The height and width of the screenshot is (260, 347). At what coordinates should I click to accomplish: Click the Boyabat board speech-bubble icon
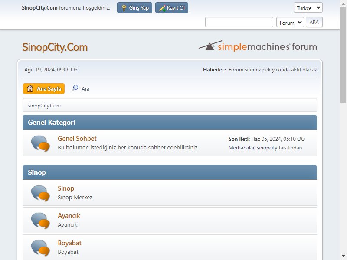click(x=40, y=248)
